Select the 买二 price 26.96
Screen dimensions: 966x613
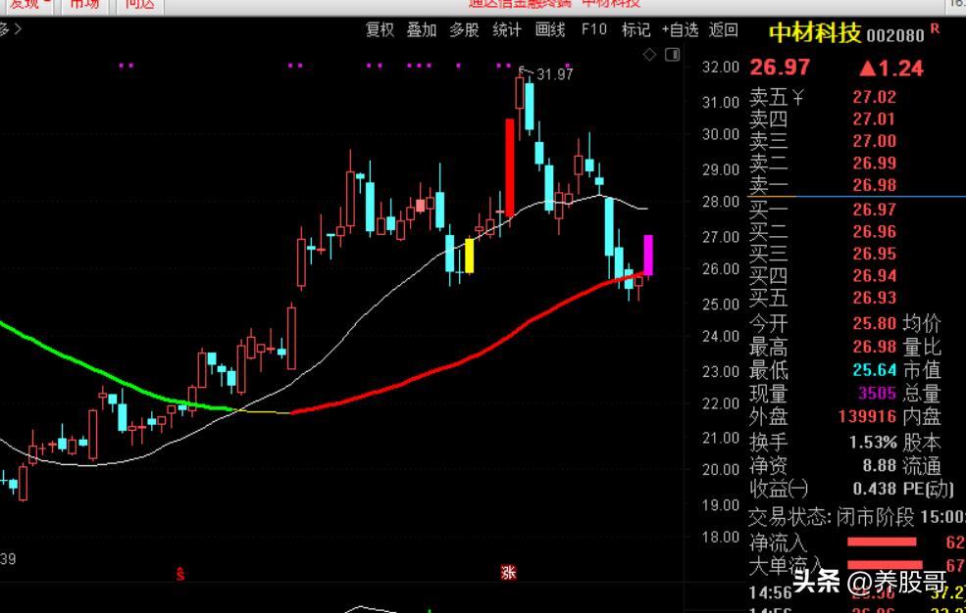coord(874,232)
